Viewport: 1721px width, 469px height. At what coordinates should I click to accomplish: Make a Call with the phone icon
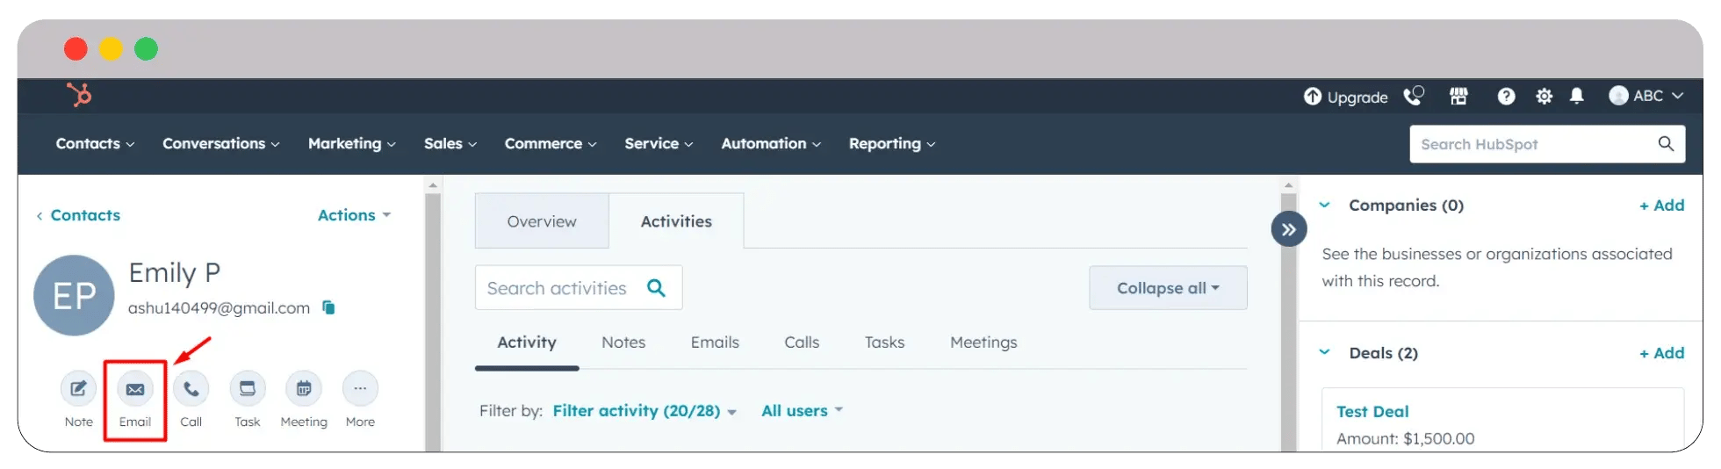click(x=191, y=388)
